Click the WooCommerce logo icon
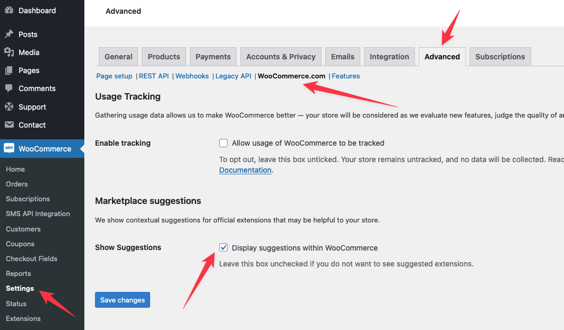This screenshot has width=564, height=330. point(9,149)
